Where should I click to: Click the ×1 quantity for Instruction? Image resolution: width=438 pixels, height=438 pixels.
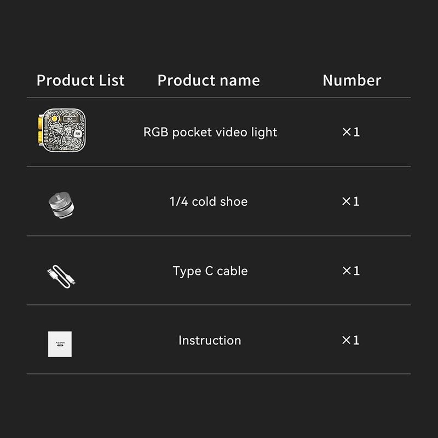[x=351, y=341]
